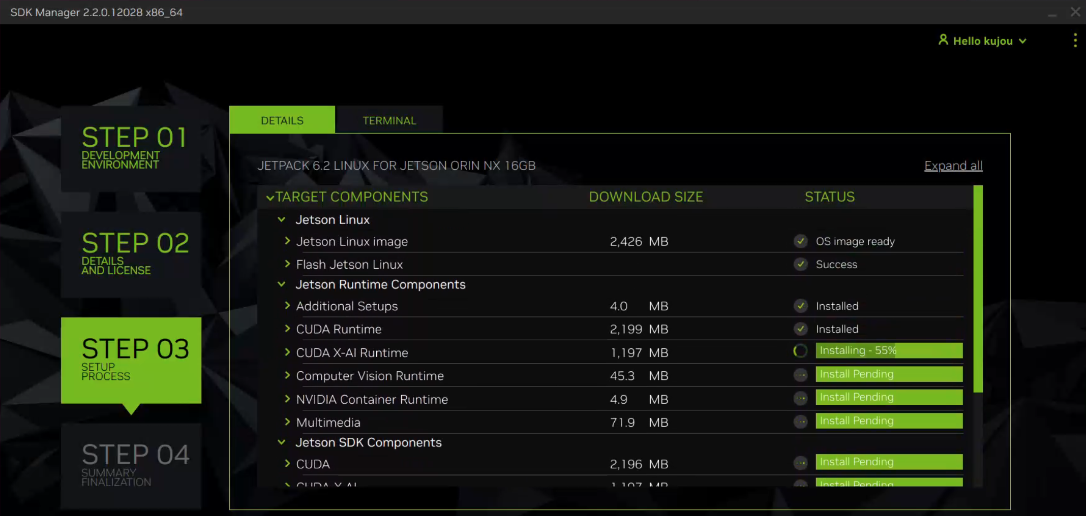Go to Step 01 Development Environment

coord(131,149)
